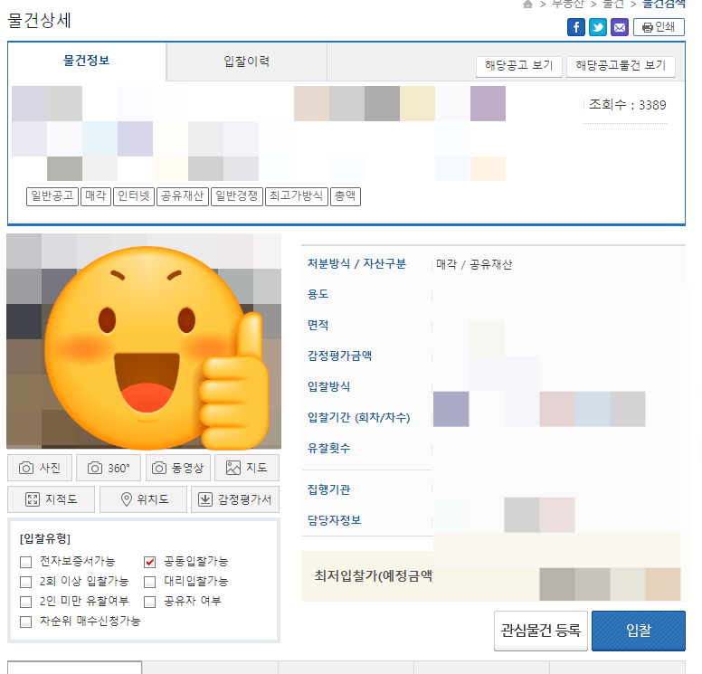Click the 유찰횟수 label
Viewport: 702px width, 674px height.
click(x=328, y=449)
